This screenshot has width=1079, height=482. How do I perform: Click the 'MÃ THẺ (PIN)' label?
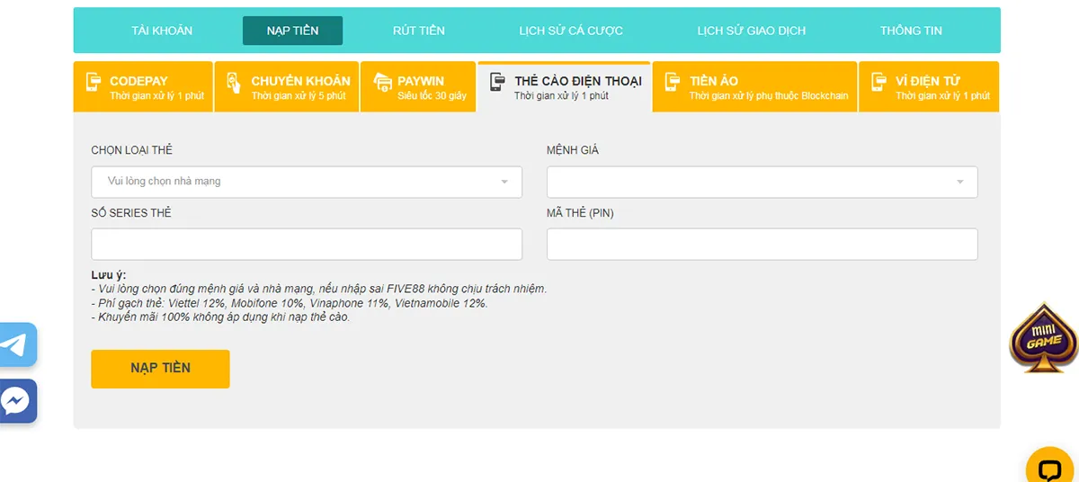581,213
